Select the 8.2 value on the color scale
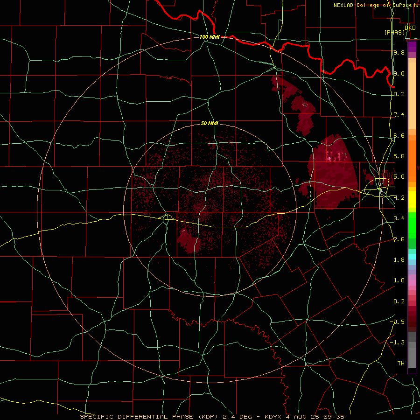This screenshot has width=420, height=420. pyautogui.click(x=399, y=94)
